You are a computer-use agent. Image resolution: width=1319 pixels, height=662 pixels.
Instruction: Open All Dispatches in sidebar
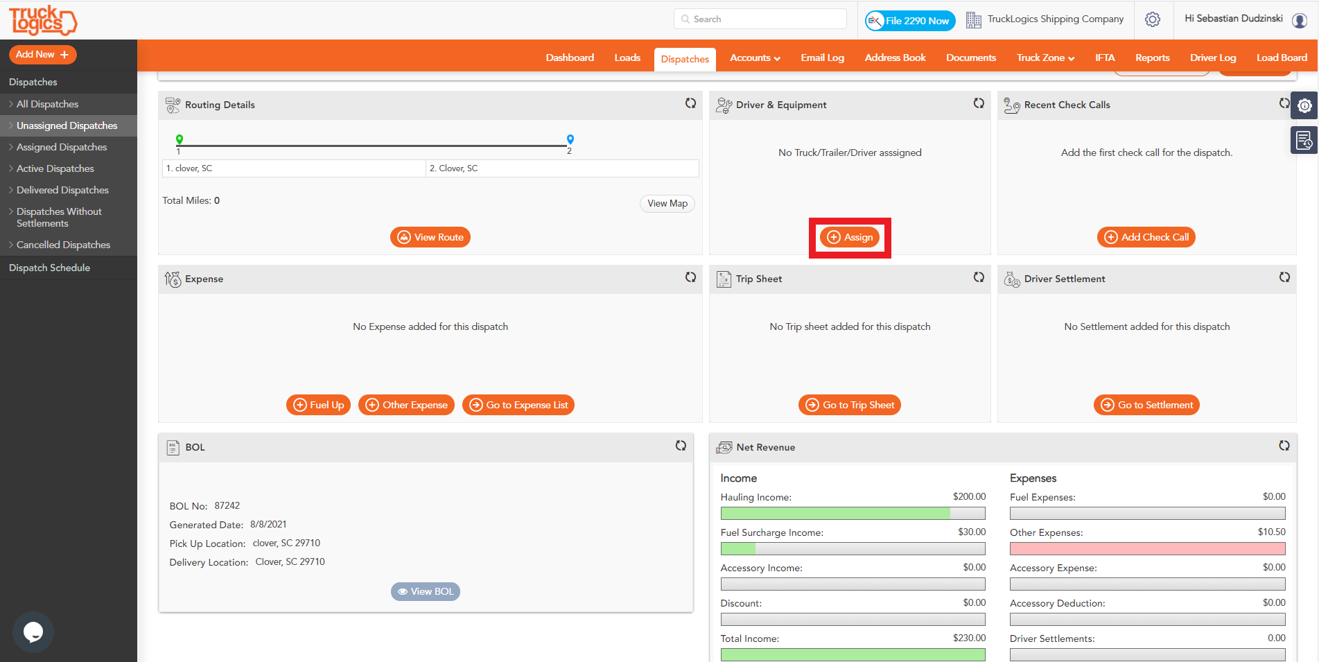point(69,104)
